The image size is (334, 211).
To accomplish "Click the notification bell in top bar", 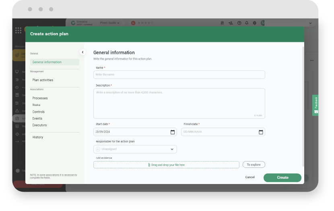I will click(x=247, y=23).
